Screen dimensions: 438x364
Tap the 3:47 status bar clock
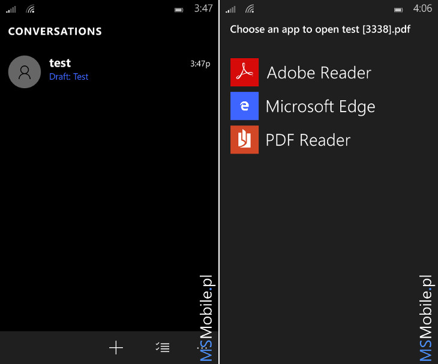pyautogui.click(x=203, y=8)
